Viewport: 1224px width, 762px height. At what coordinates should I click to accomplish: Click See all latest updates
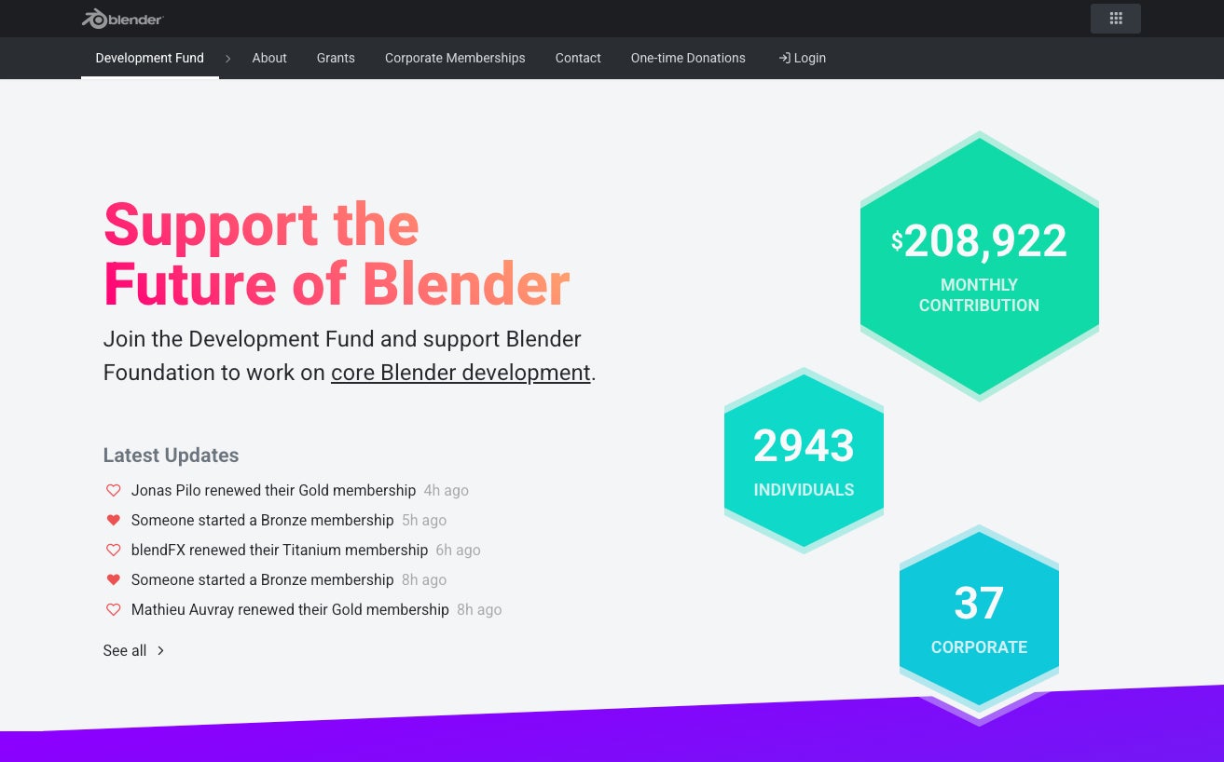click(125, 650)
